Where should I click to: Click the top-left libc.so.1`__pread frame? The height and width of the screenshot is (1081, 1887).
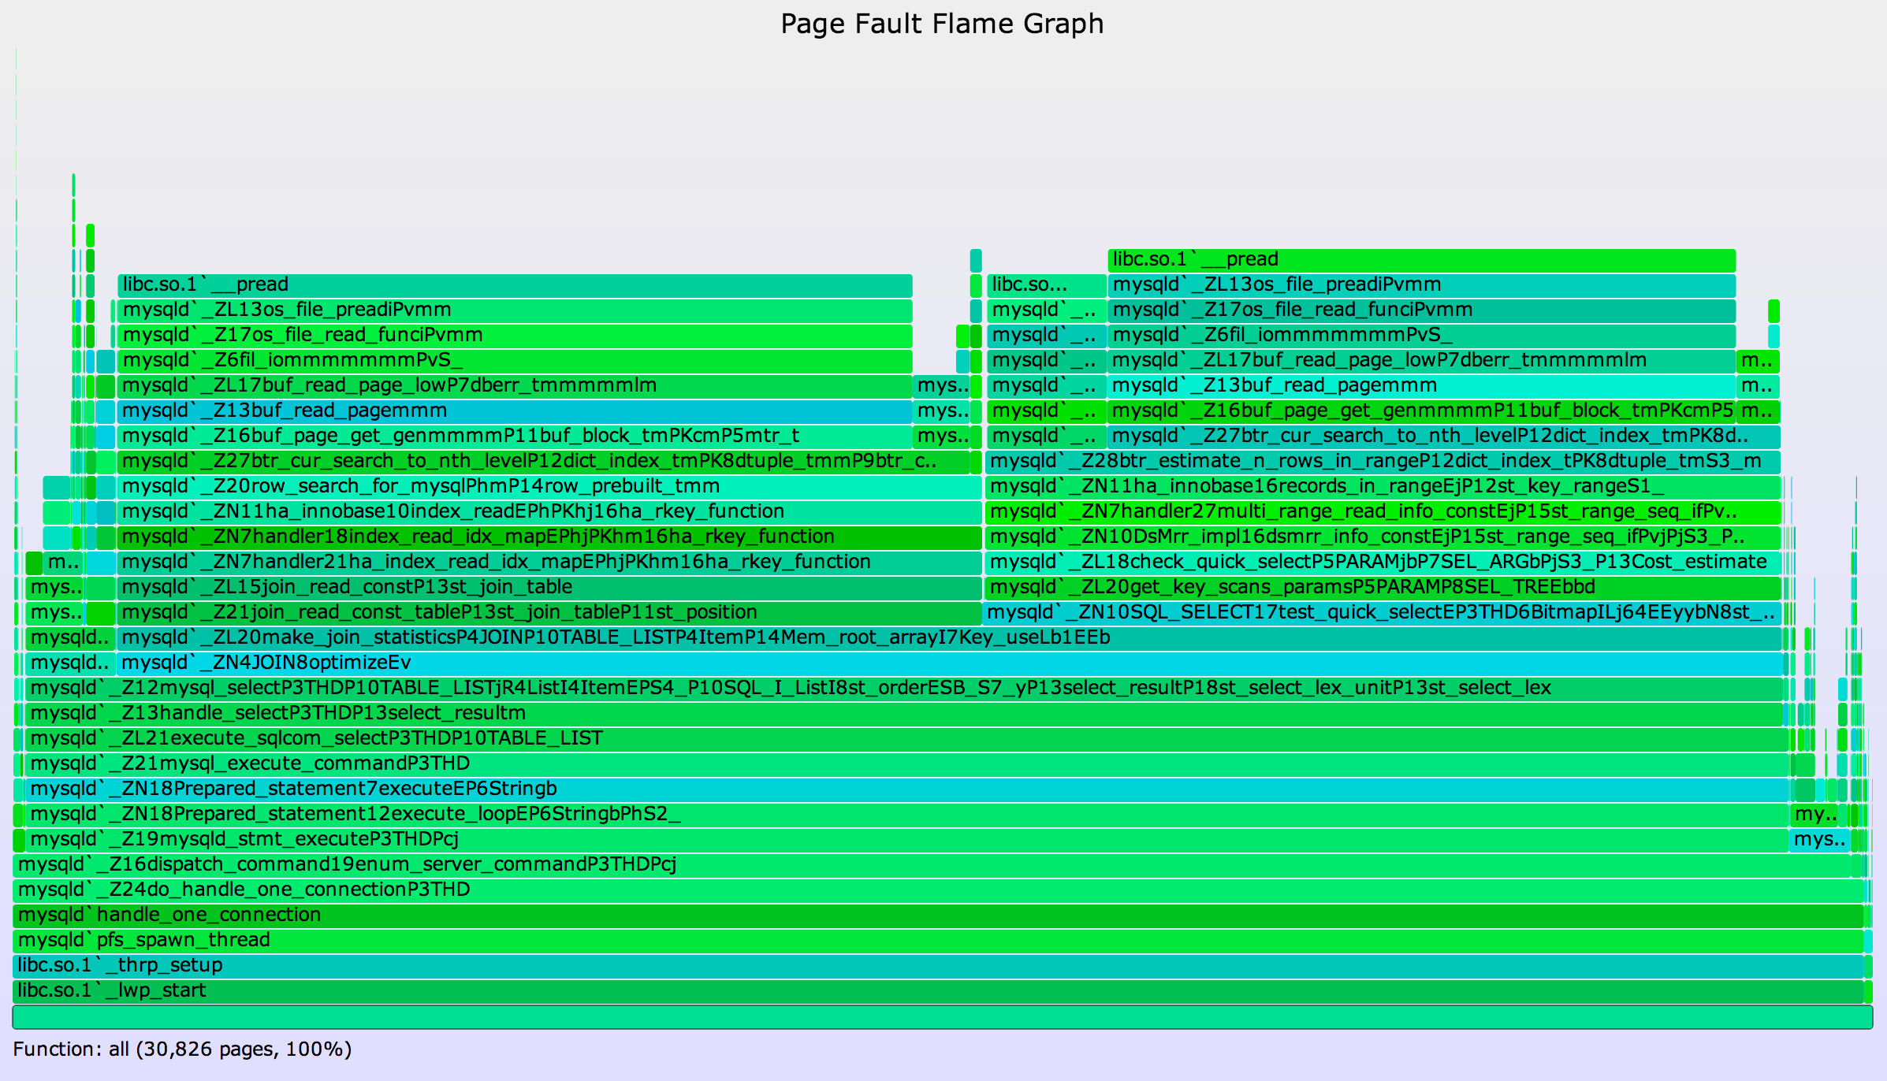(x=514, y=284)
